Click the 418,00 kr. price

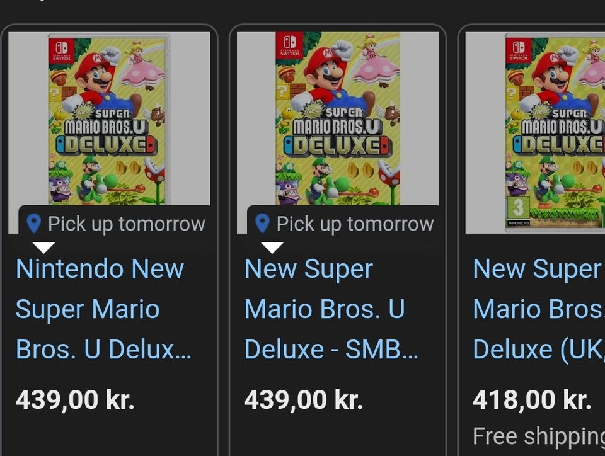(531, 400)
